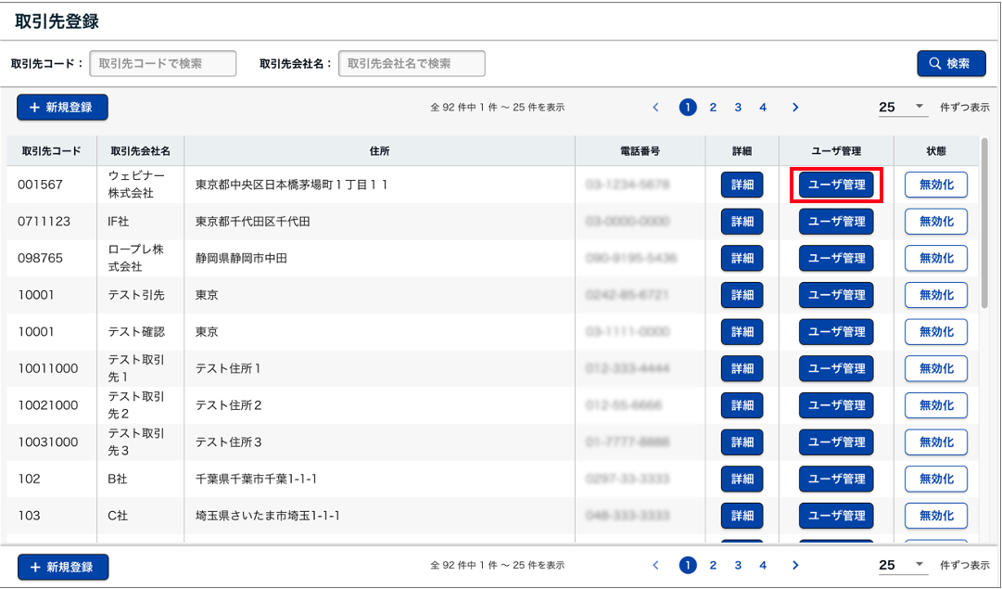Click the search button with magnifier icon

(x=951, y=64)
